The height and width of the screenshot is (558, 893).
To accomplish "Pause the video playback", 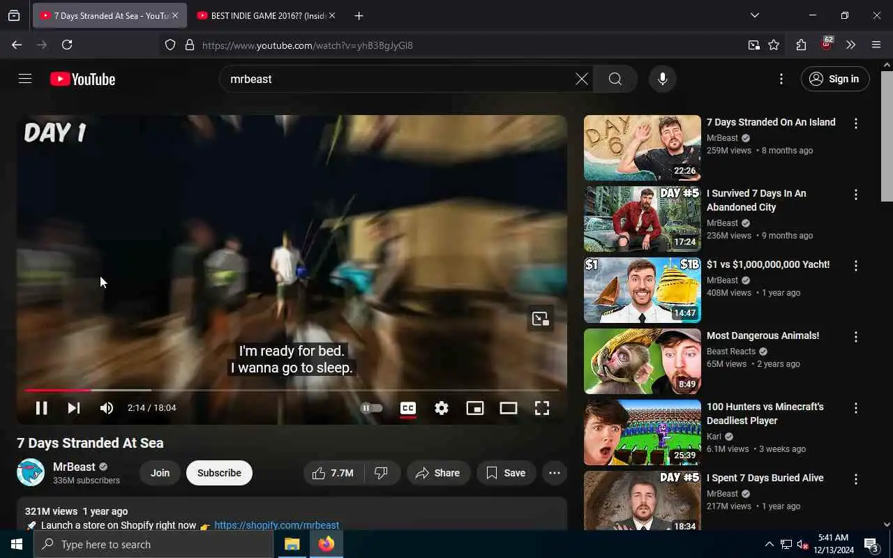I will tap(41, 408).
